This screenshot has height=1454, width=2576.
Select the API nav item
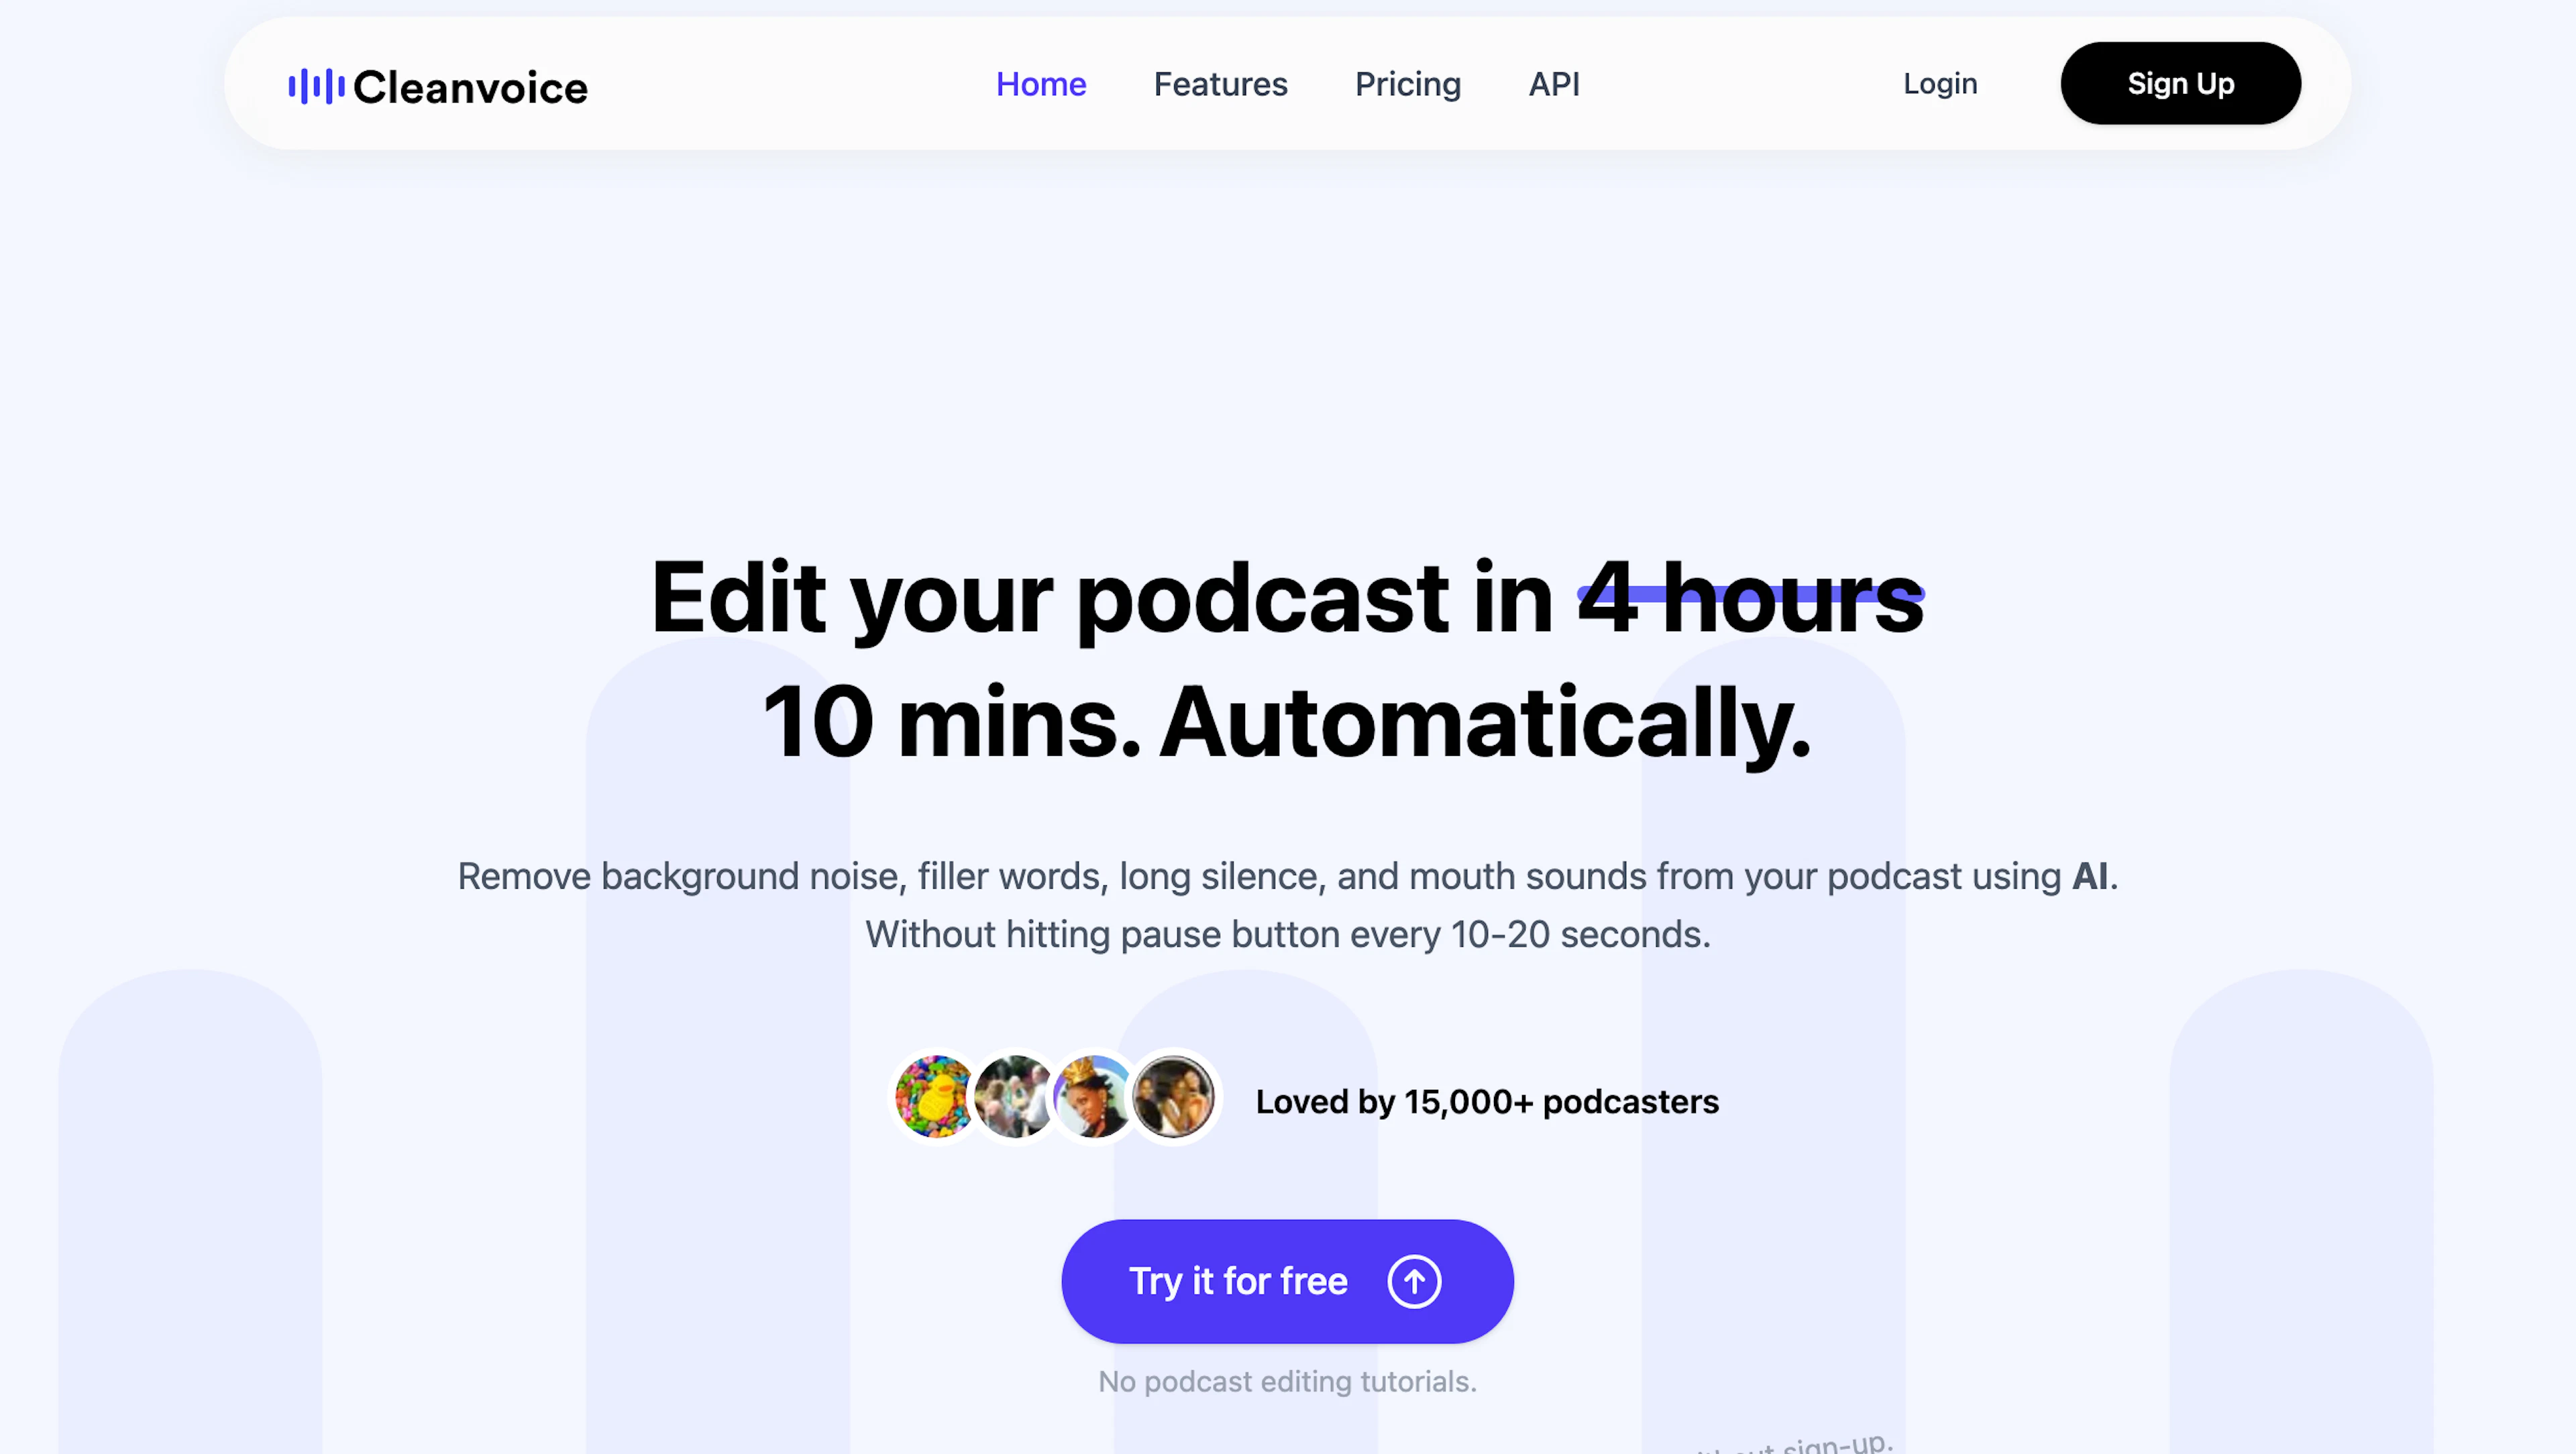tap(1553, 84)
